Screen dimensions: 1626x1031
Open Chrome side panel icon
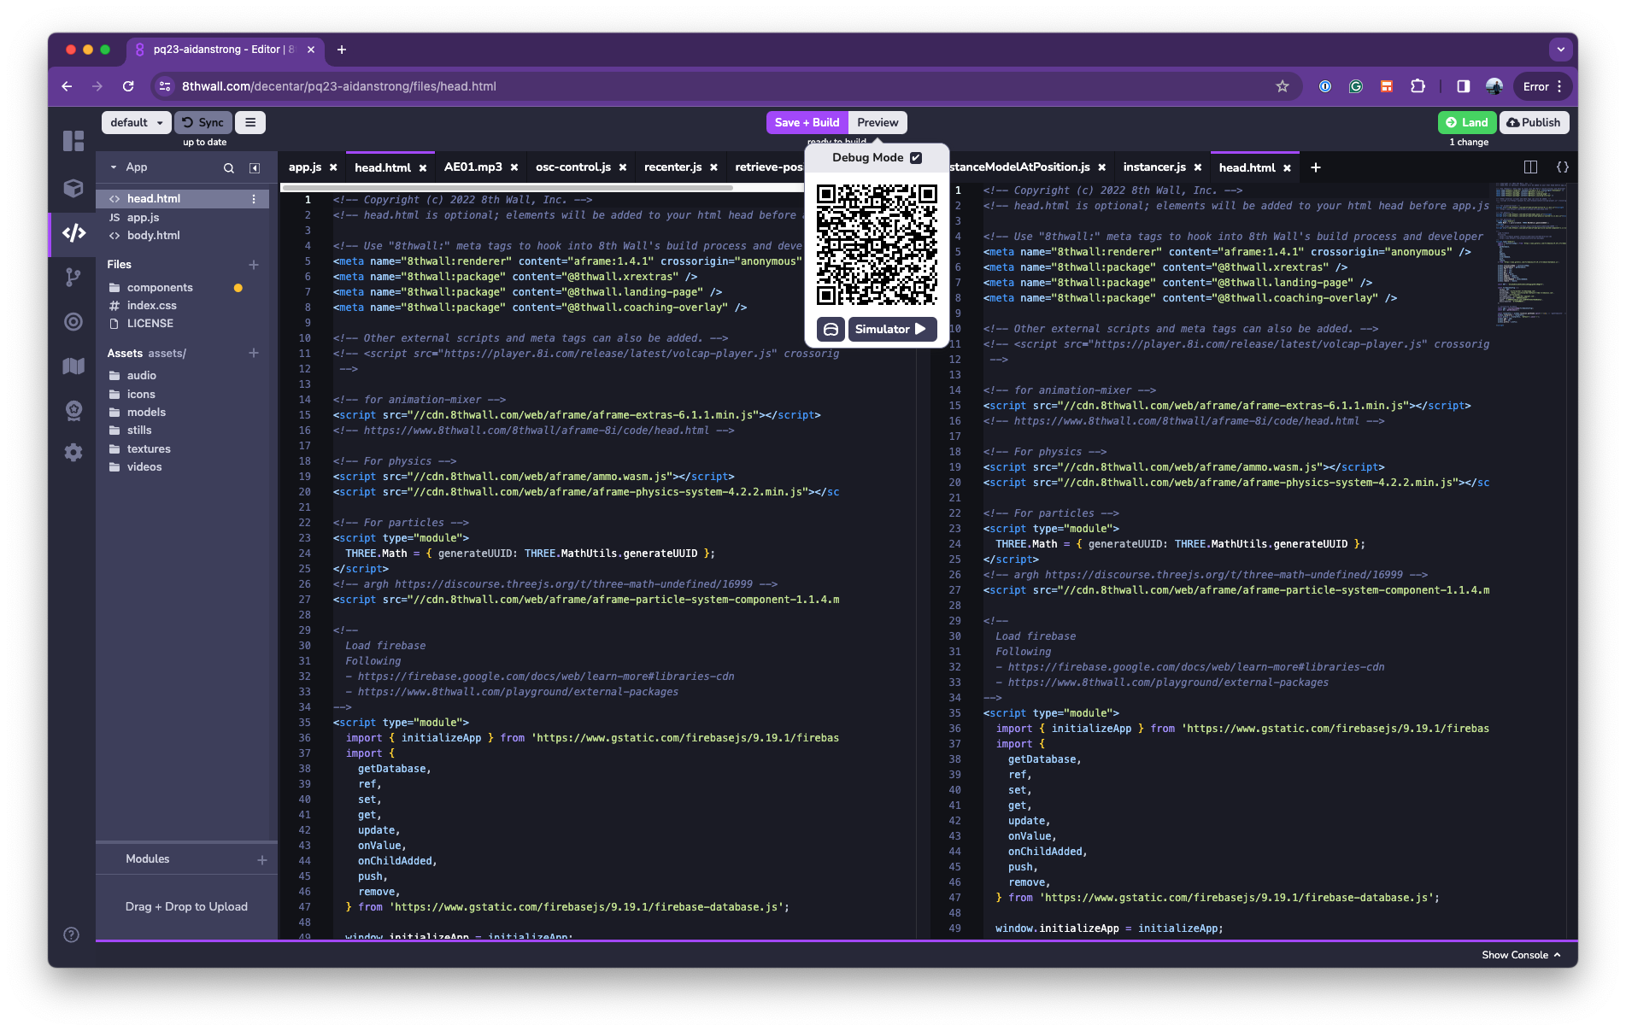pyautogui.click(x=1464, y=86)
